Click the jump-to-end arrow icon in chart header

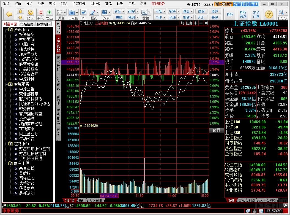[x=206, y=23]
